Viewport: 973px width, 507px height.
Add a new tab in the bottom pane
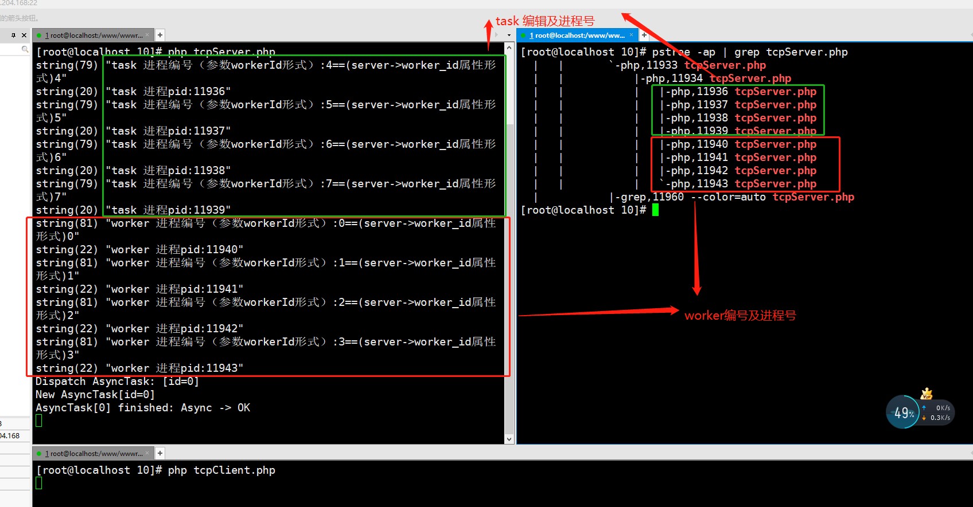[160, 453]
